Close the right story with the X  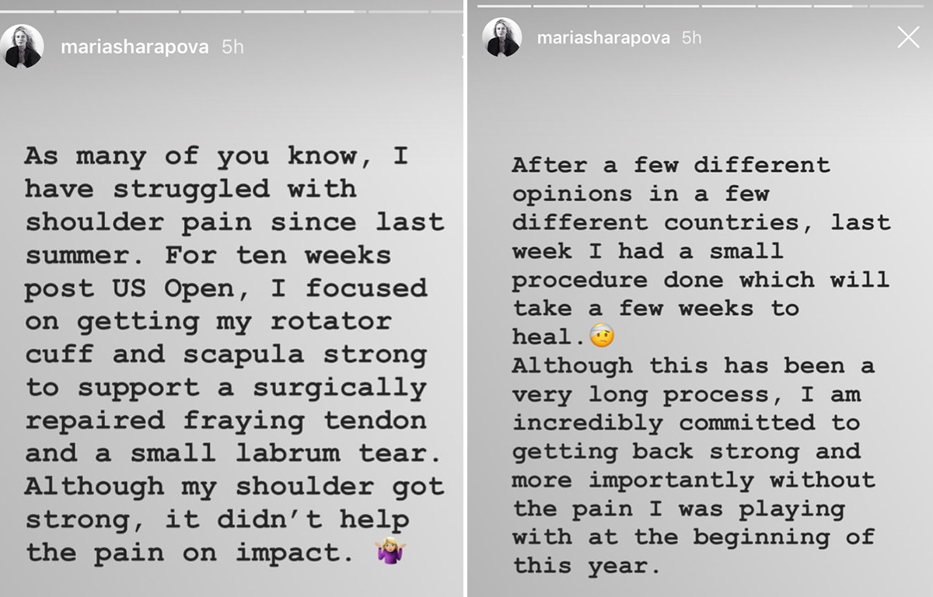908,37
